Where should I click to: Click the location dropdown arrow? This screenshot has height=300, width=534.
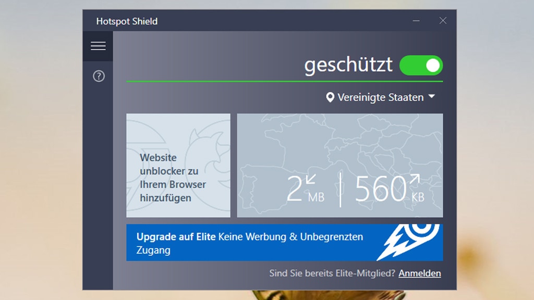click(x=431, y=96)
